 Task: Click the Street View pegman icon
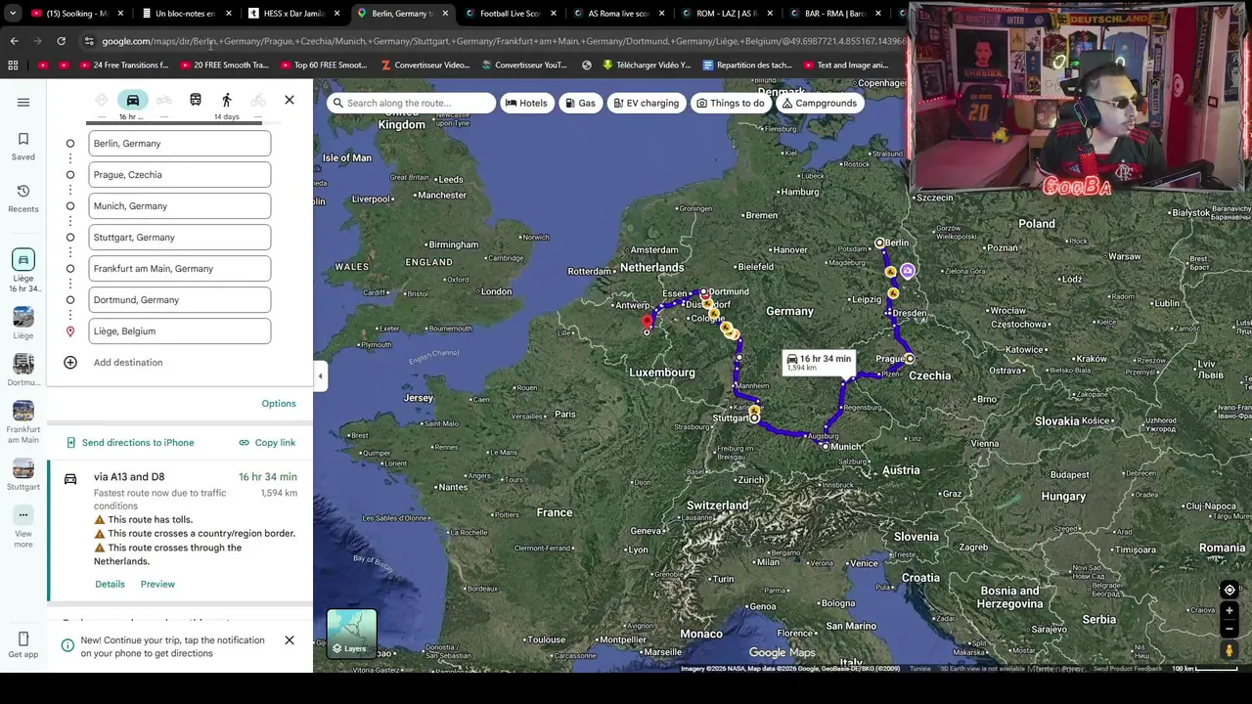[x=1230, y=650]
